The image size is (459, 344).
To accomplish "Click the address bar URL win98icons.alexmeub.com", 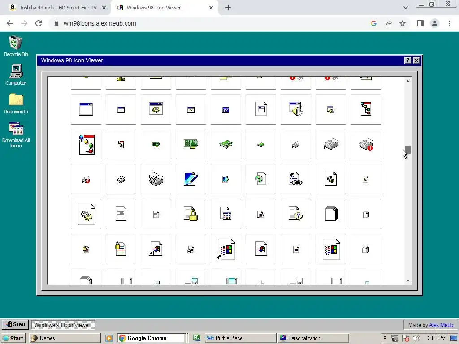I will pos(100,23).
